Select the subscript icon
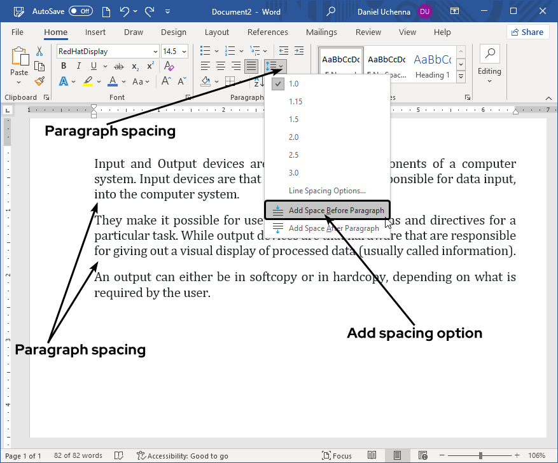 [134, 66]
